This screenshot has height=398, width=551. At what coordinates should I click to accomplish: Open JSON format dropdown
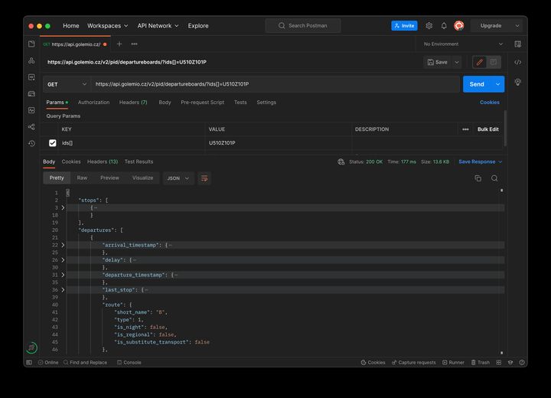coord(178,178)
